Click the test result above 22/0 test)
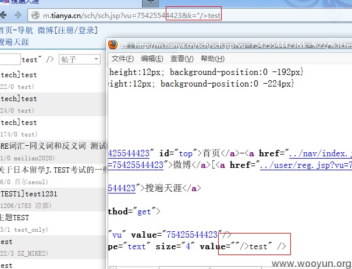Image resolution: width=352 pixels, height=269 pixels. coord(19,75)
